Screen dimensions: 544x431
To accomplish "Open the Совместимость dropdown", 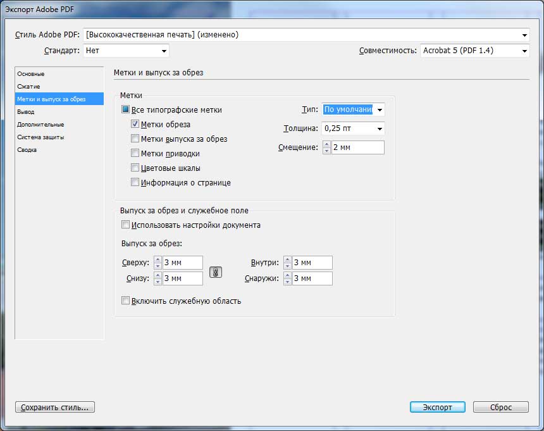I will [x=475, y=51].
